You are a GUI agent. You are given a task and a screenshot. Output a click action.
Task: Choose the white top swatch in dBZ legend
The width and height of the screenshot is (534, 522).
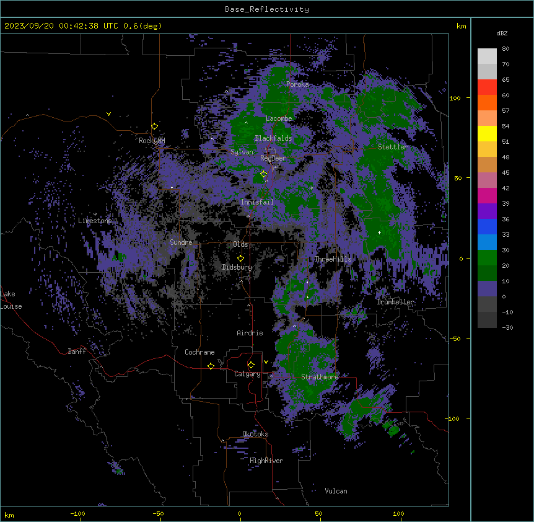487,56
